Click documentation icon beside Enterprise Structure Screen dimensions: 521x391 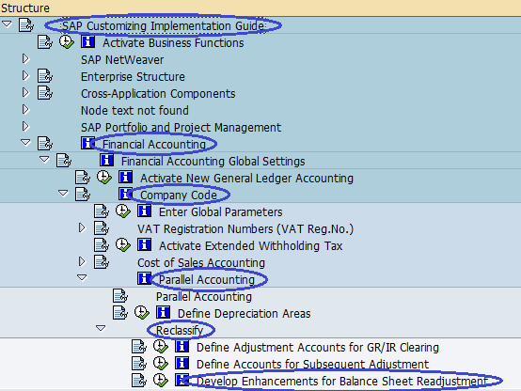[45, 76]
